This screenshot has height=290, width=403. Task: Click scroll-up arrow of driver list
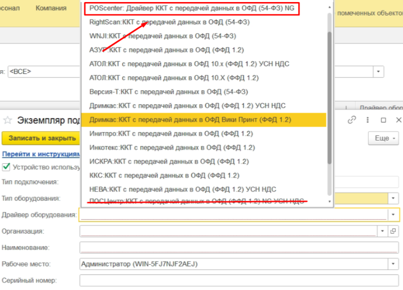click(330, 7)
